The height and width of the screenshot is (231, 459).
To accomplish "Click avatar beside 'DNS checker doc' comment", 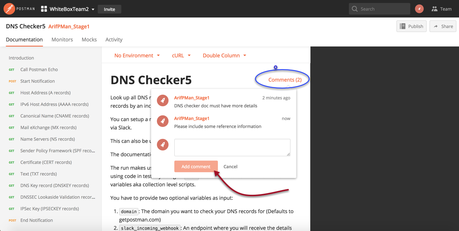I will click(163, 101).
